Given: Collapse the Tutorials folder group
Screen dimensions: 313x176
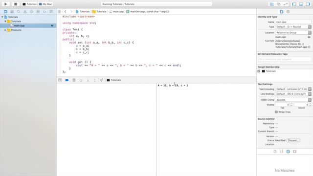Looking at the screenshot, I should click(5, 22).
